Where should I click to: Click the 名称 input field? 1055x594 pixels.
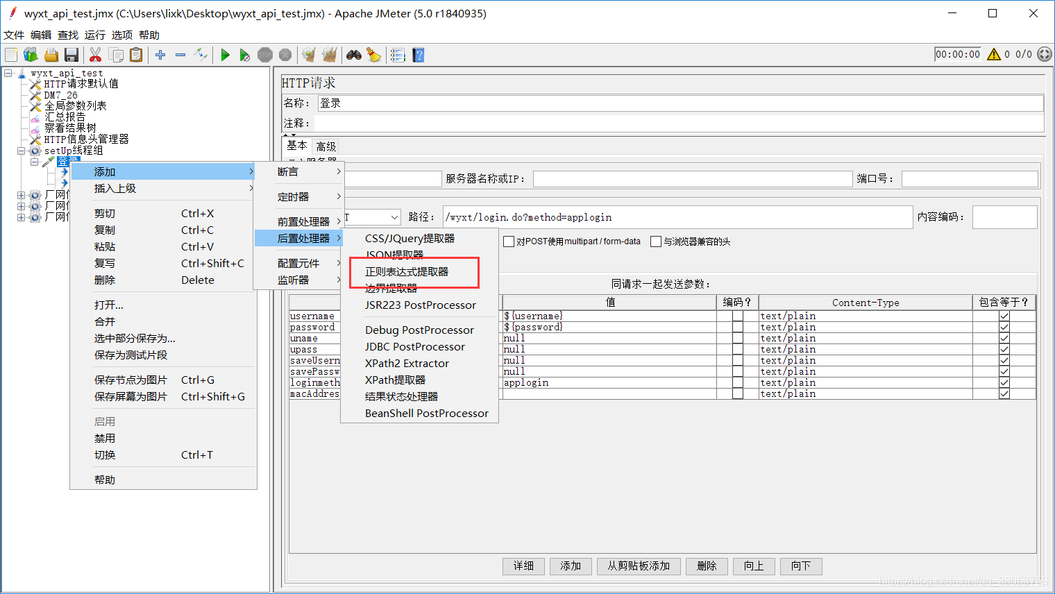point(681,103)
